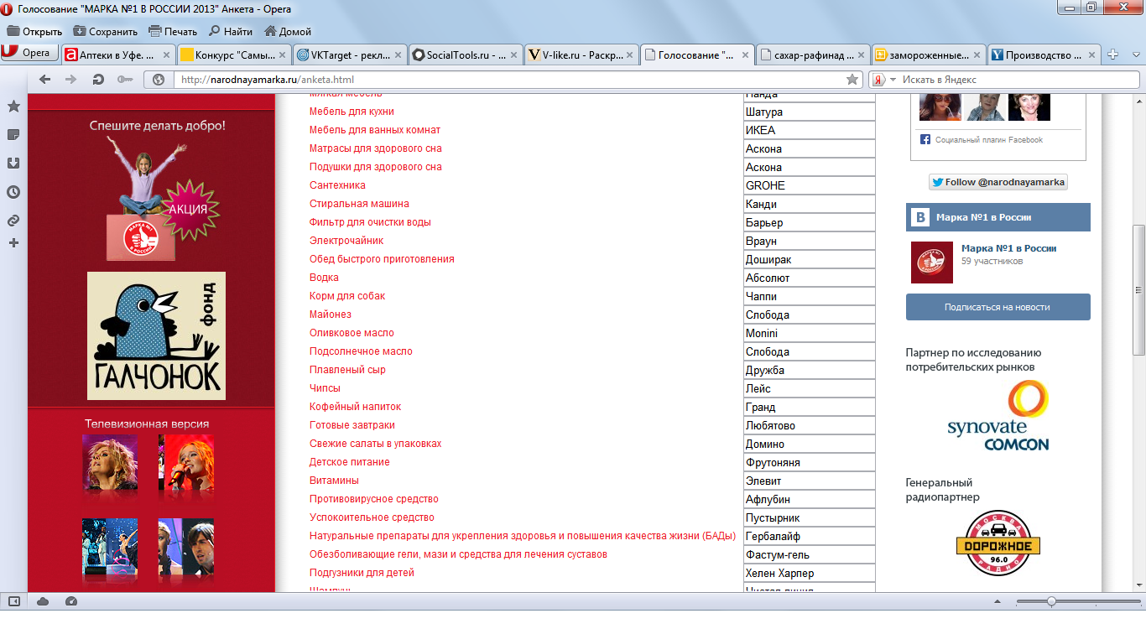
Task: Switch to замороженные tab
Action: (x=929, y=55)
